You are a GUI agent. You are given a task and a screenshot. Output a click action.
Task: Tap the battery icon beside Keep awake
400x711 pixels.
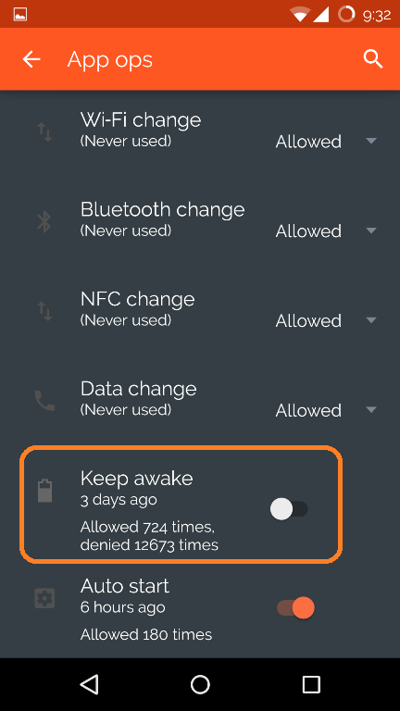(44, 491)
